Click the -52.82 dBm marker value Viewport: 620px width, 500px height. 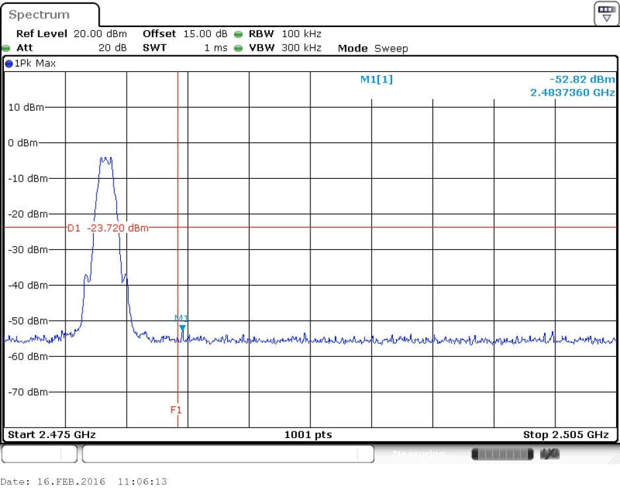tap(582, 79)
